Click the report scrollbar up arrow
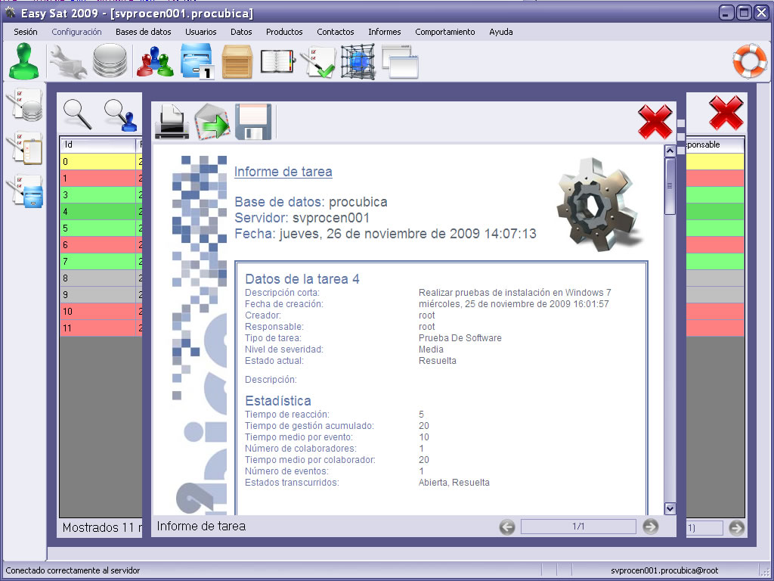774x581 pixels. (x=670, y=151)
